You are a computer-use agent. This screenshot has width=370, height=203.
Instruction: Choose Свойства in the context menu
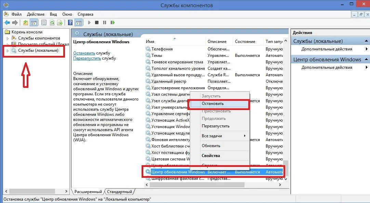[x=219, y=156]
